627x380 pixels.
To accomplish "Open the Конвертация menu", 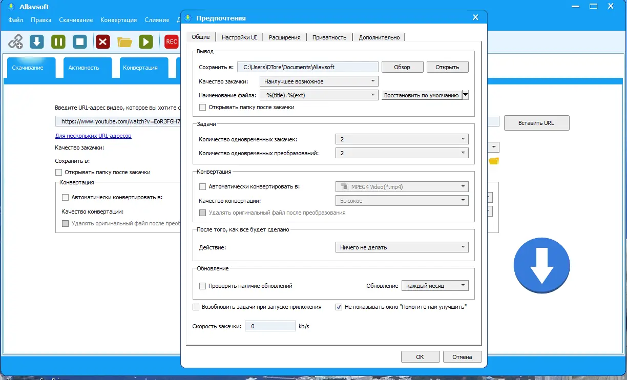I will click(119, 20).
